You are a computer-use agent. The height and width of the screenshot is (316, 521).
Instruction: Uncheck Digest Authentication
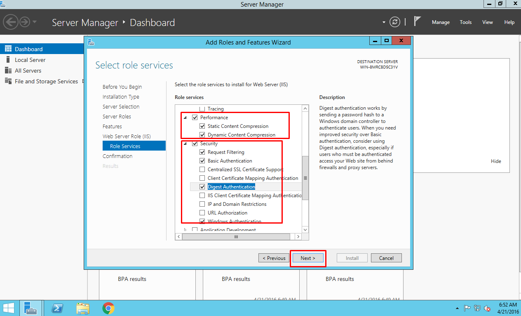[x=202, y=187]
